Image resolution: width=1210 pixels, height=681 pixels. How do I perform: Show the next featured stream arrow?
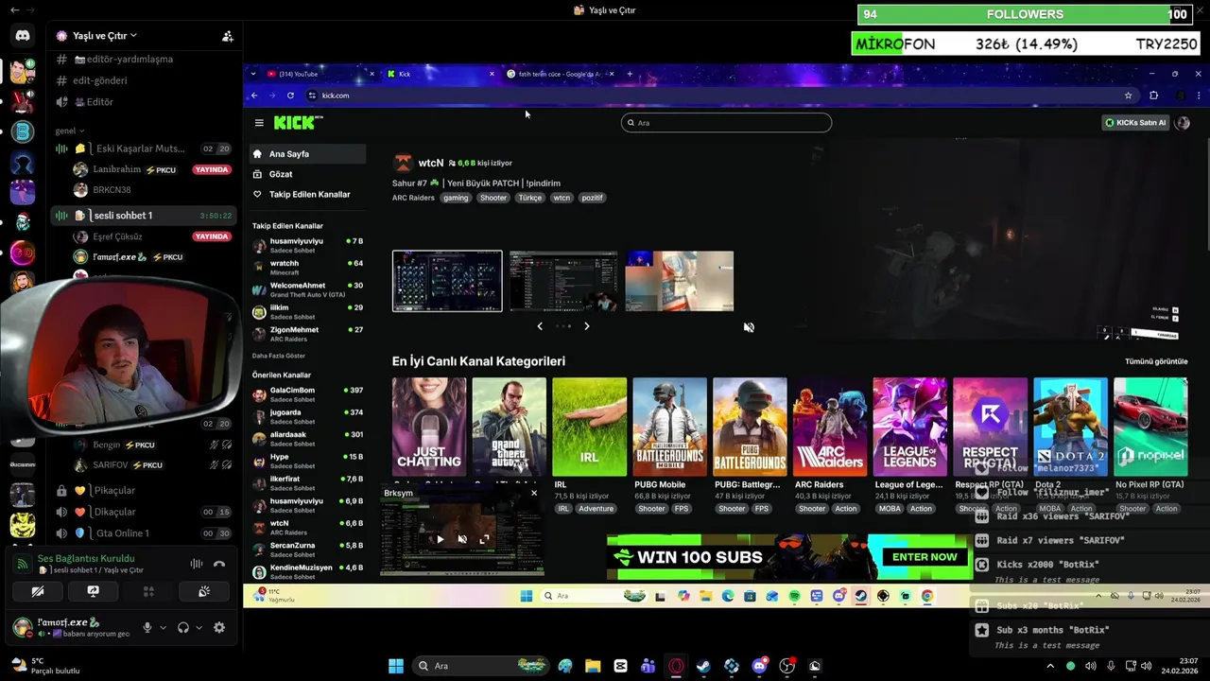point(586,326)
